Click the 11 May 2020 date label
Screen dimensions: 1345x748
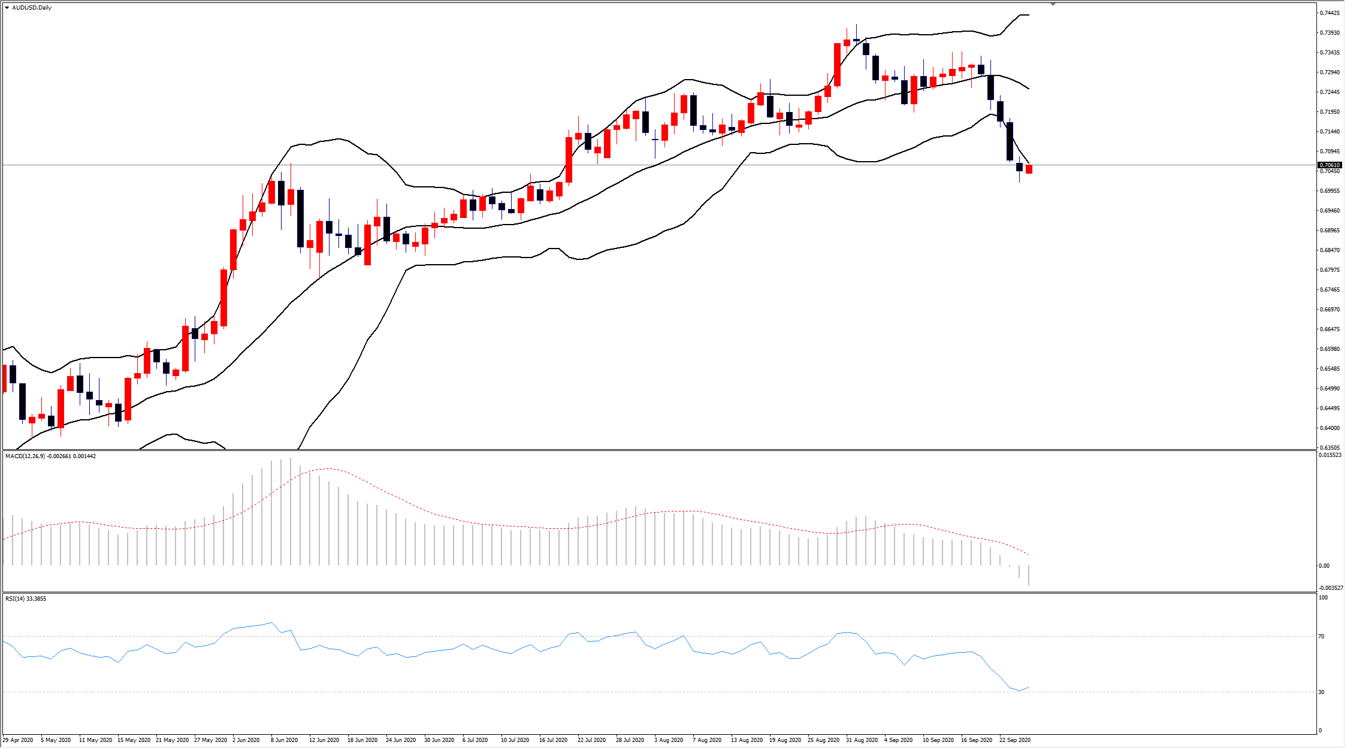[x=96, y=740]
